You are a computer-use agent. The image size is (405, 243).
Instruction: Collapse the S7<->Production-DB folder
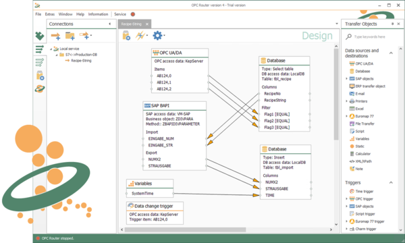pos(57,55)
